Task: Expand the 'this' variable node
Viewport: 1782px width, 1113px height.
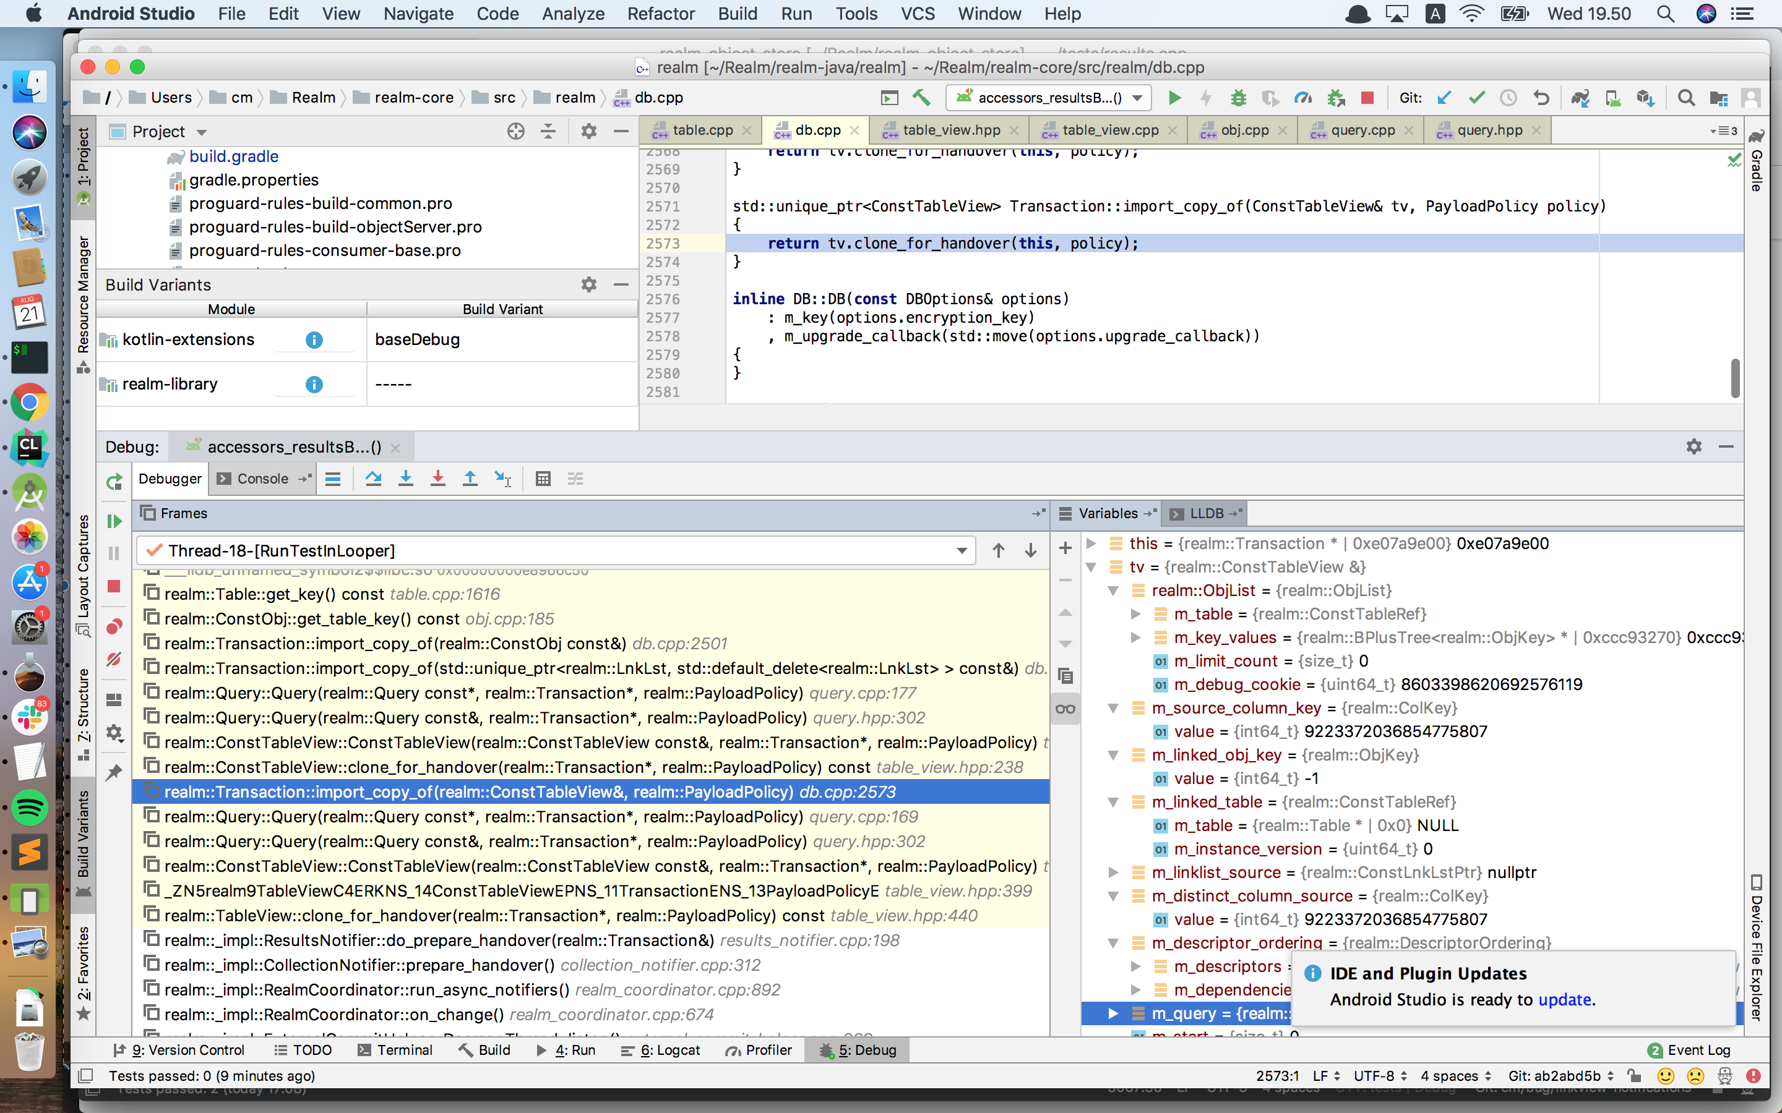Action: [1091, 544]
